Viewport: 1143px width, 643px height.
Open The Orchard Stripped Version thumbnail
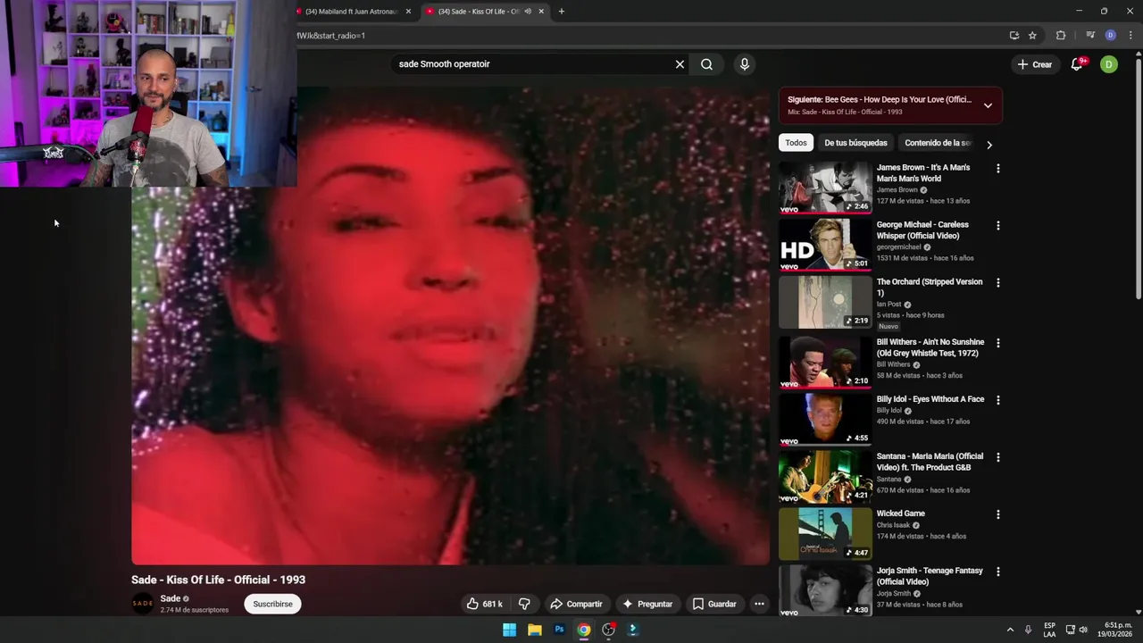coord(825,302)
